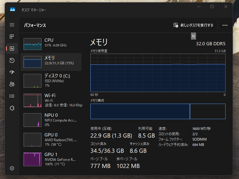Select the GPU 1 graph thumbnail
239x179 pixels.
(33, 159)
